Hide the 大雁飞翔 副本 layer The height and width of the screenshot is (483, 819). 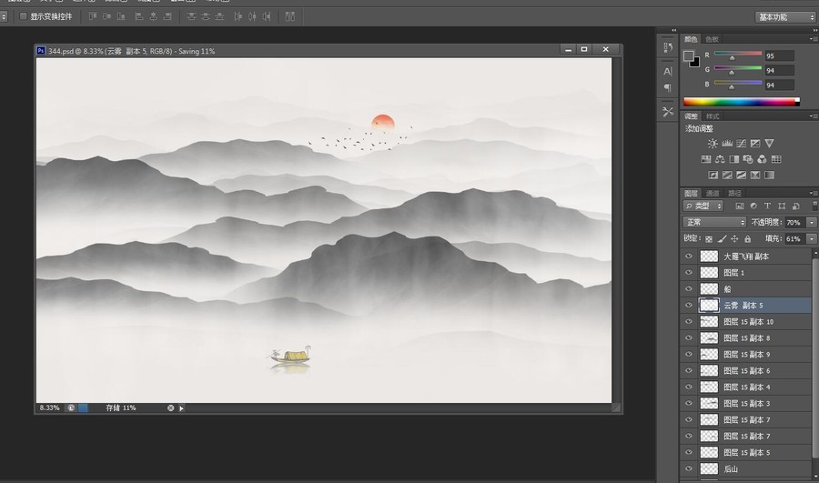[689, 257]
